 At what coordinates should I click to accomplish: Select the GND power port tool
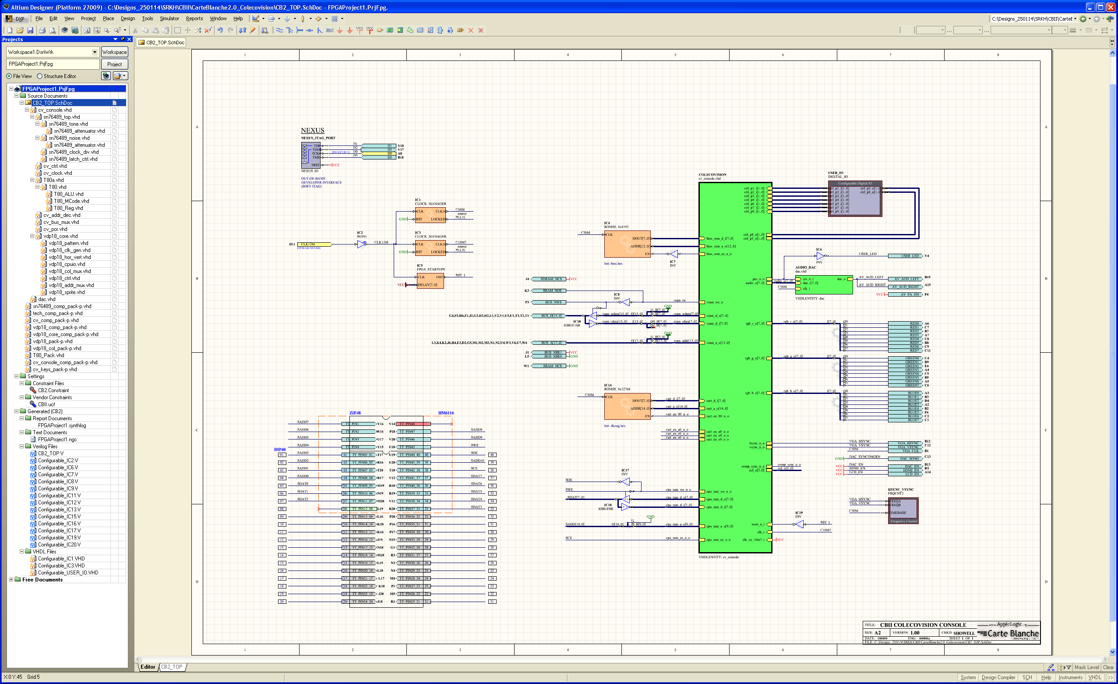tap(339, 30)
